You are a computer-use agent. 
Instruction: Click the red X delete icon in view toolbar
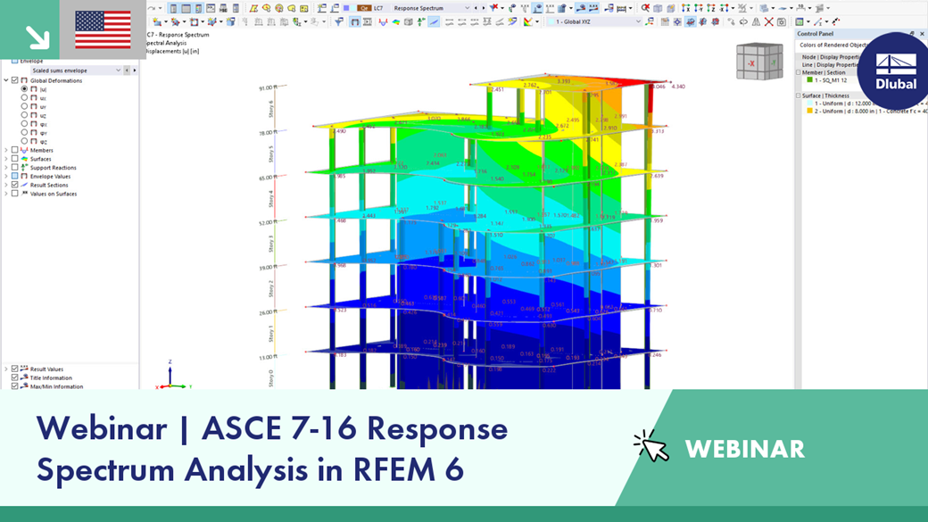click(x=769, y=22)
